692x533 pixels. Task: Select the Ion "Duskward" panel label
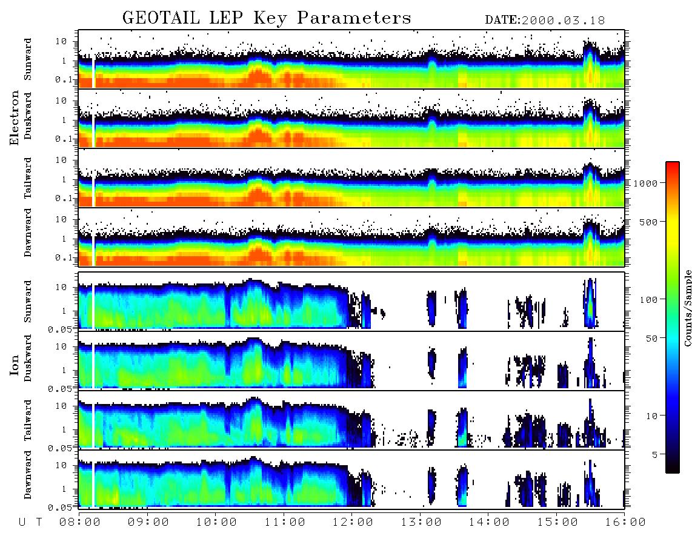[x=28, y=358]
